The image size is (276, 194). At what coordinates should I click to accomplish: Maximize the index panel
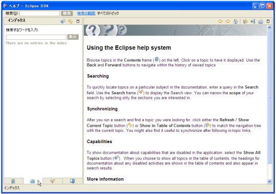[78, 21]
